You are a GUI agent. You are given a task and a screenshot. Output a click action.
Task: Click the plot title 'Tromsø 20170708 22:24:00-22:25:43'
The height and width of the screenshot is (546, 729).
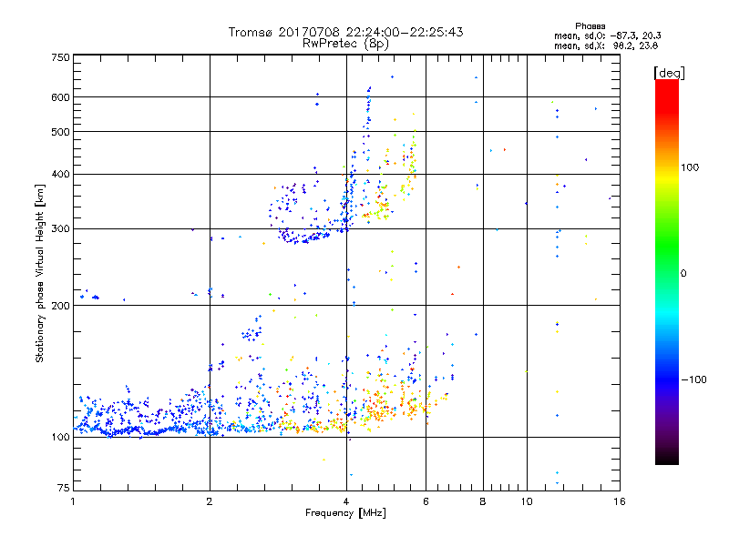point(346,32)
